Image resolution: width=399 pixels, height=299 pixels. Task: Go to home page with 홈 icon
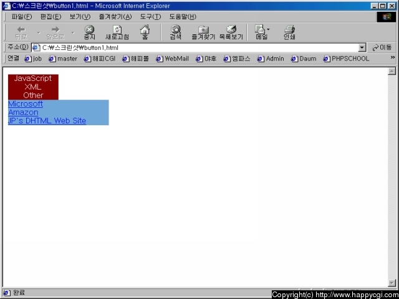point(145,32)
